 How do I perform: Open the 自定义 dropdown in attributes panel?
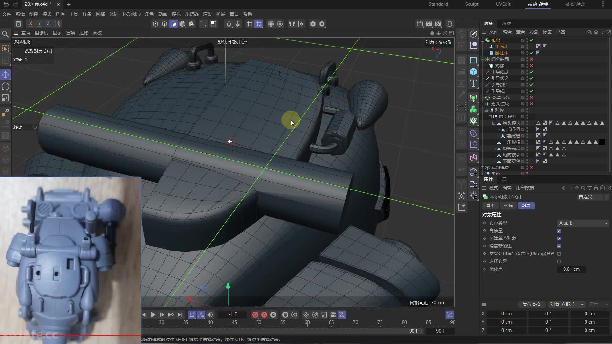pos(593,197)
